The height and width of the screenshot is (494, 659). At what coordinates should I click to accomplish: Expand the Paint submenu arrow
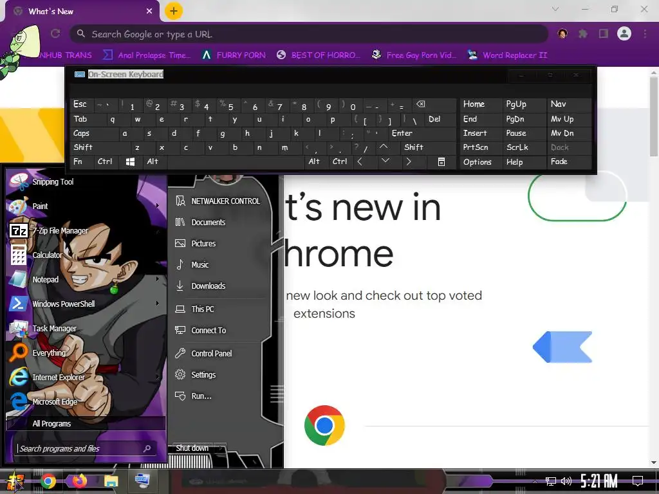pyautogui.click(x=158, y=206)
